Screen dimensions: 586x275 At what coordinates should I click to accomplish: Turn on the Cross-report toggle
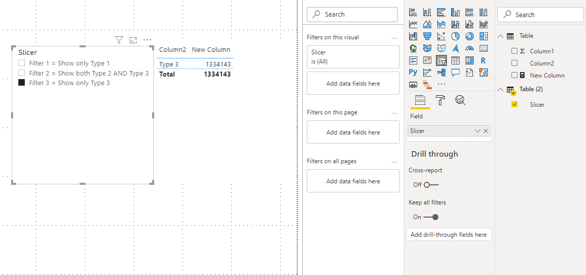point(431,184)
